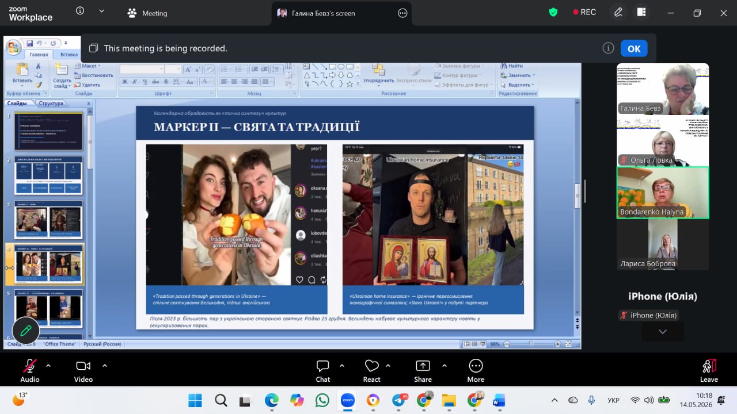737x414 pixels.
Task: Switch to the Структура pane tab
Action: [x=51, y=103]
